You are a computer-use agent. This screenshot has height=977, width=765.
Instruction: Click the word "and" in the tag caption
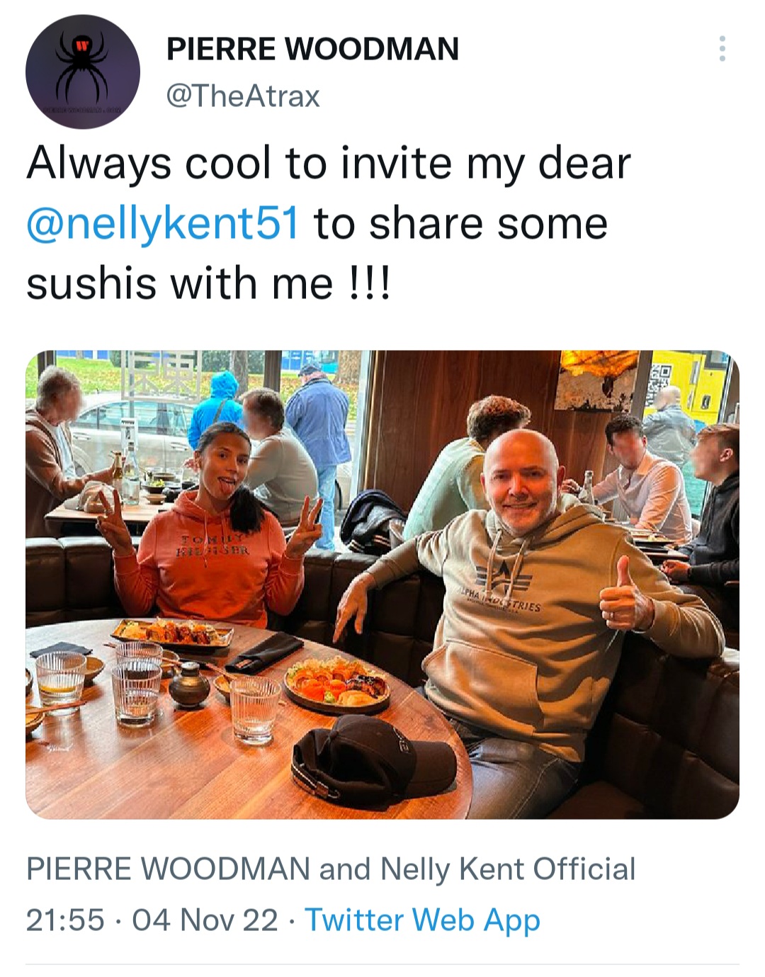[x=344, y=869]
